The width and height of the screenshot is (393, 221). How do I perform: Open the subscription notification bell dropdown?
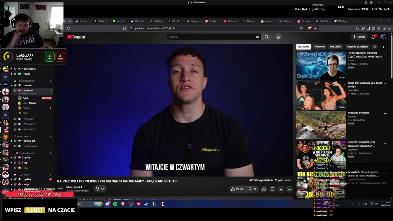pos(99,189)
